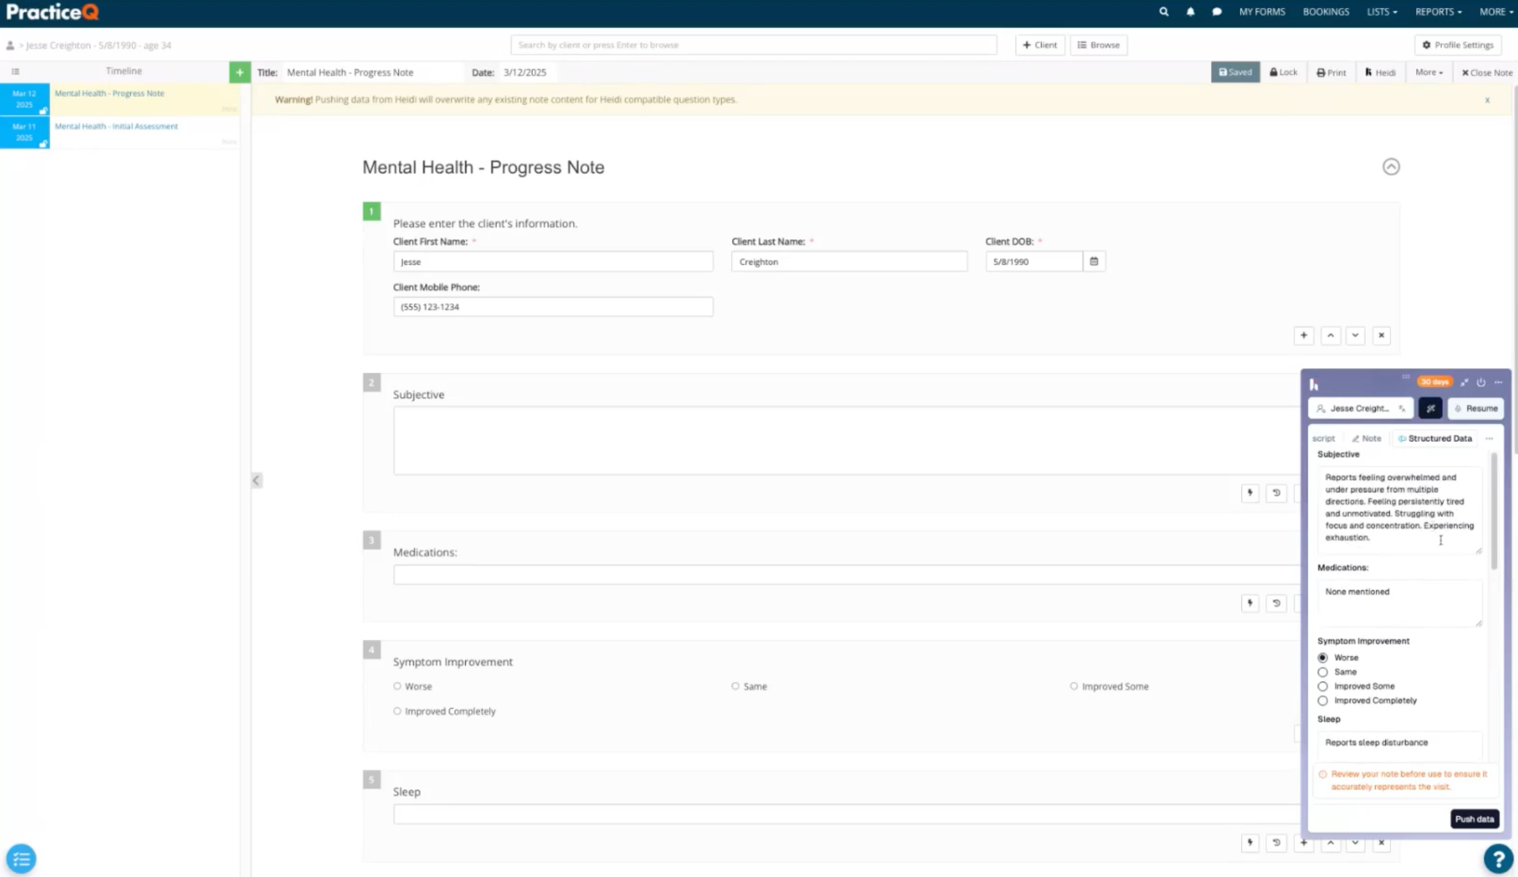
Task: Move client info section up
Action: tap(1330, 336)
